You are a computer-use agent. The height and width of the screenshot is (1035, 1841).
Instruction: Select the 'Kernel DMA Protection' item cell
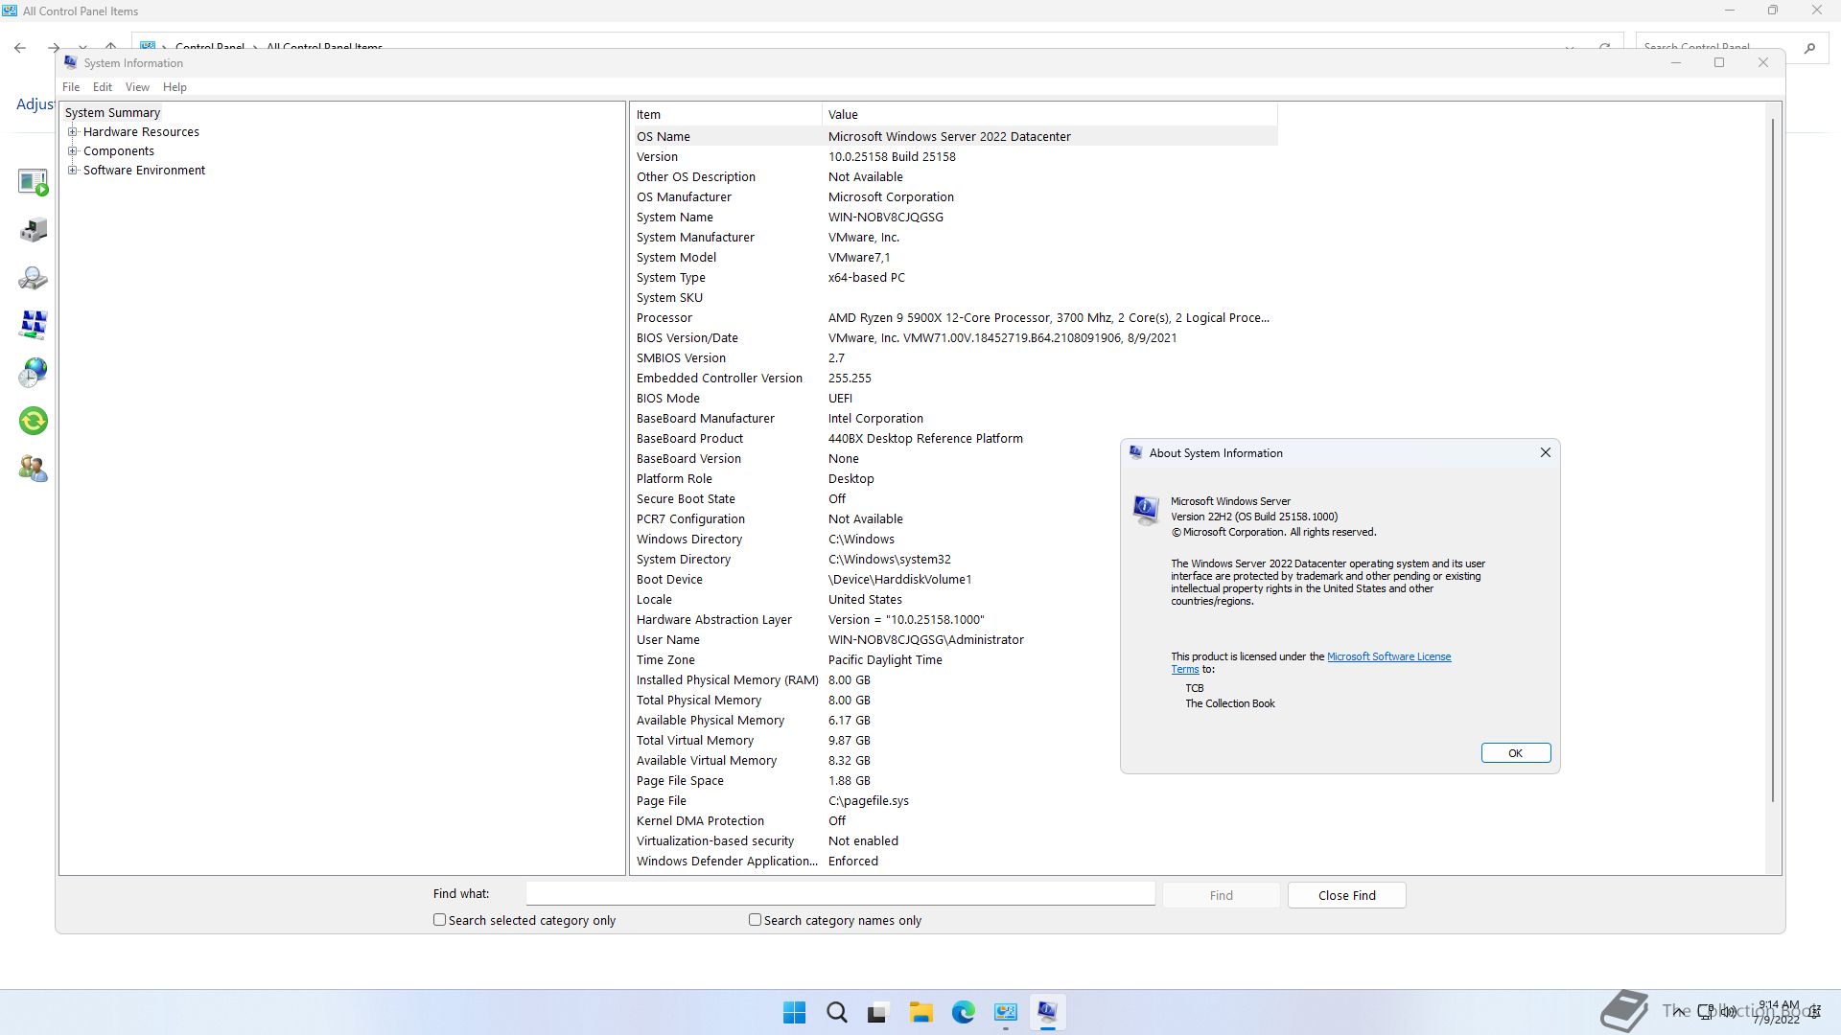700,820
